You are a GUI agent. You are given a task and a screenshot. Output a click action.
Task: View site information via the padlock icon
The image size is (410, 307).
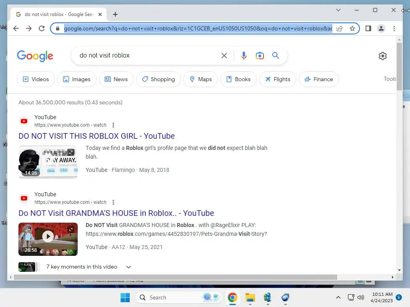pyautogui.click(x=58, y=28)
